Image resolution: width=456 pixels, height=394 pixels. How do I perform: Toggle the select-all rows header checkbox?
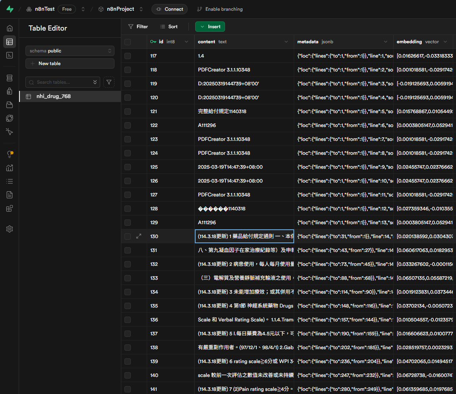tap(128, 42)
